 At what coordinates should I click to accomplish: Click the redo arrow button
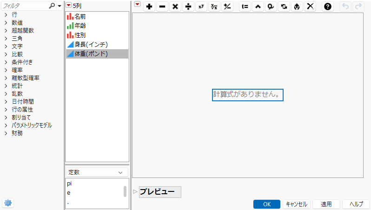pos(358,7)
